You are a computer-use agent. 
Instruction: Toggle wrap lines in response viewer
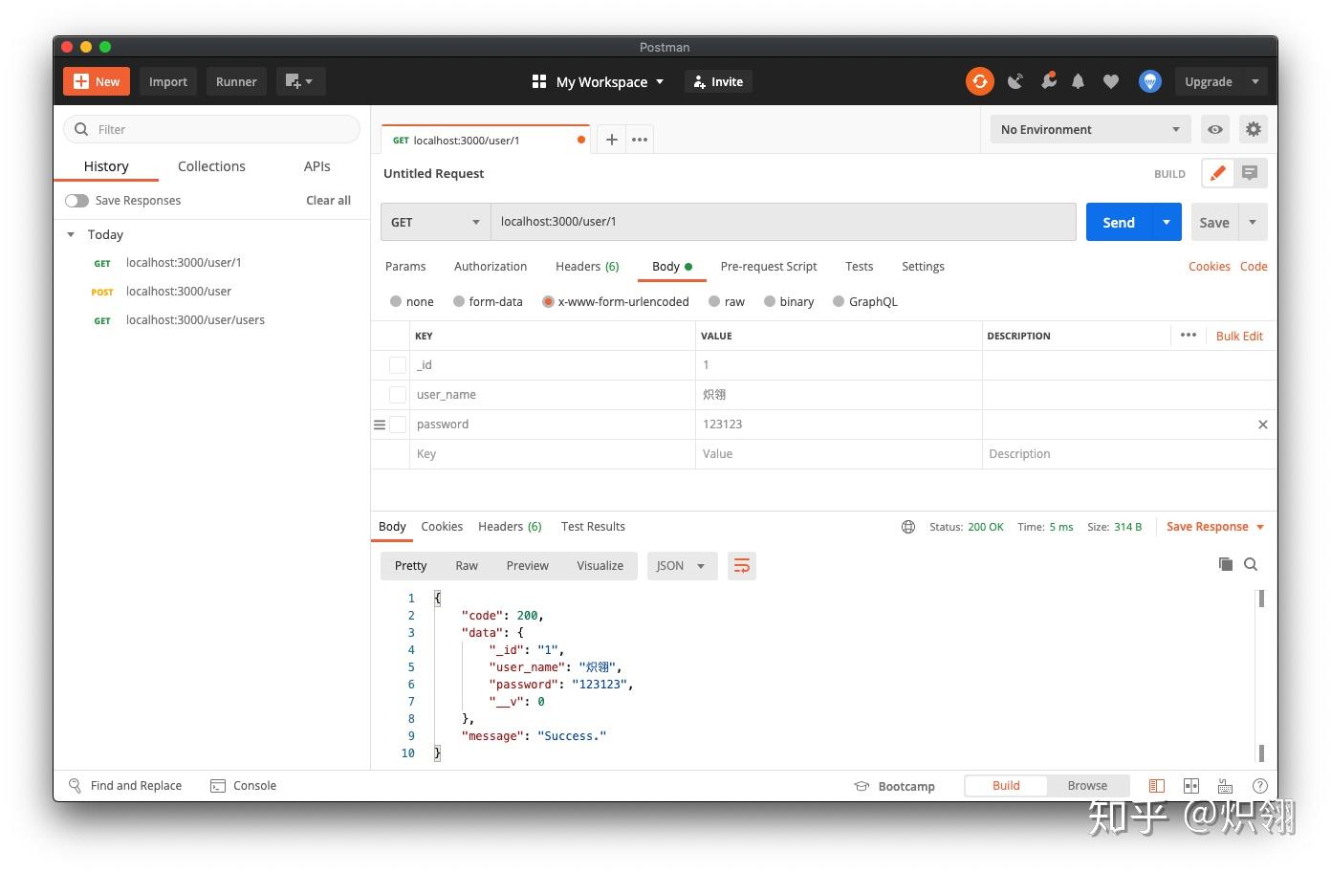742,565
